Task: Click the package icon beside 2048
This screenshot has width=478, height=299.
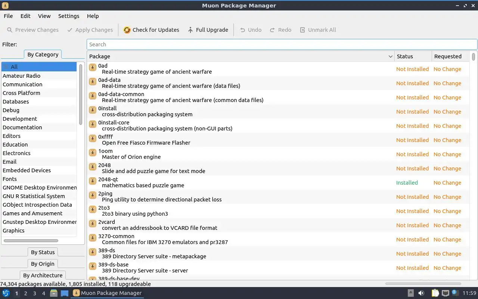Action: [x=93, y=167]
